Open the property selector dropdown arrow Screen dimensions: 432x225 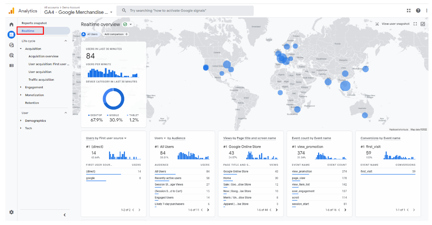[111, 12]
